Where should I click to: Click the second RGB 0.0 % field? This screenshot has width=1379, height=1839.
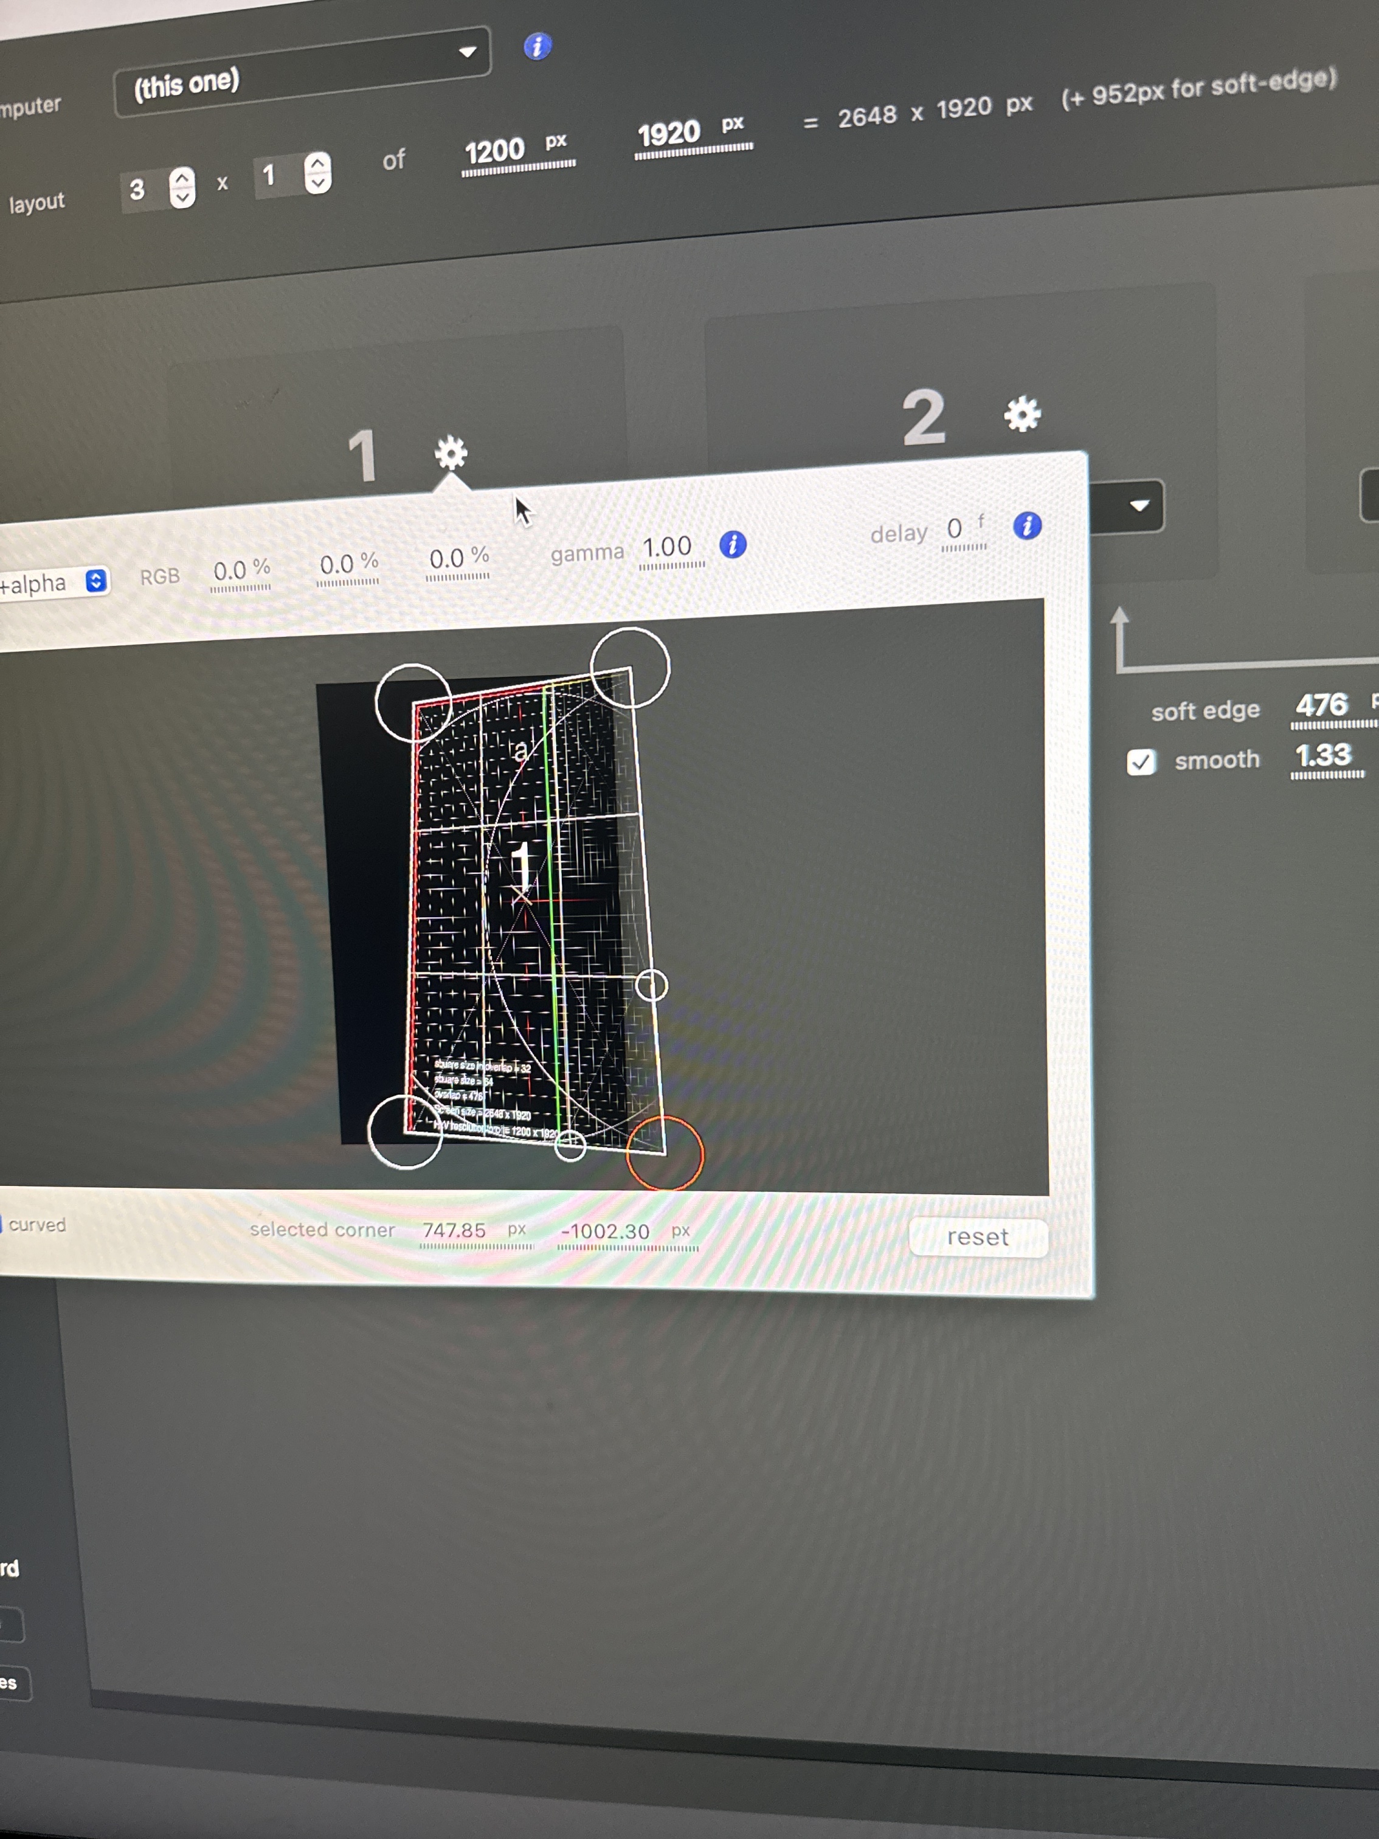pyautogui.click(x=348, y=566)
